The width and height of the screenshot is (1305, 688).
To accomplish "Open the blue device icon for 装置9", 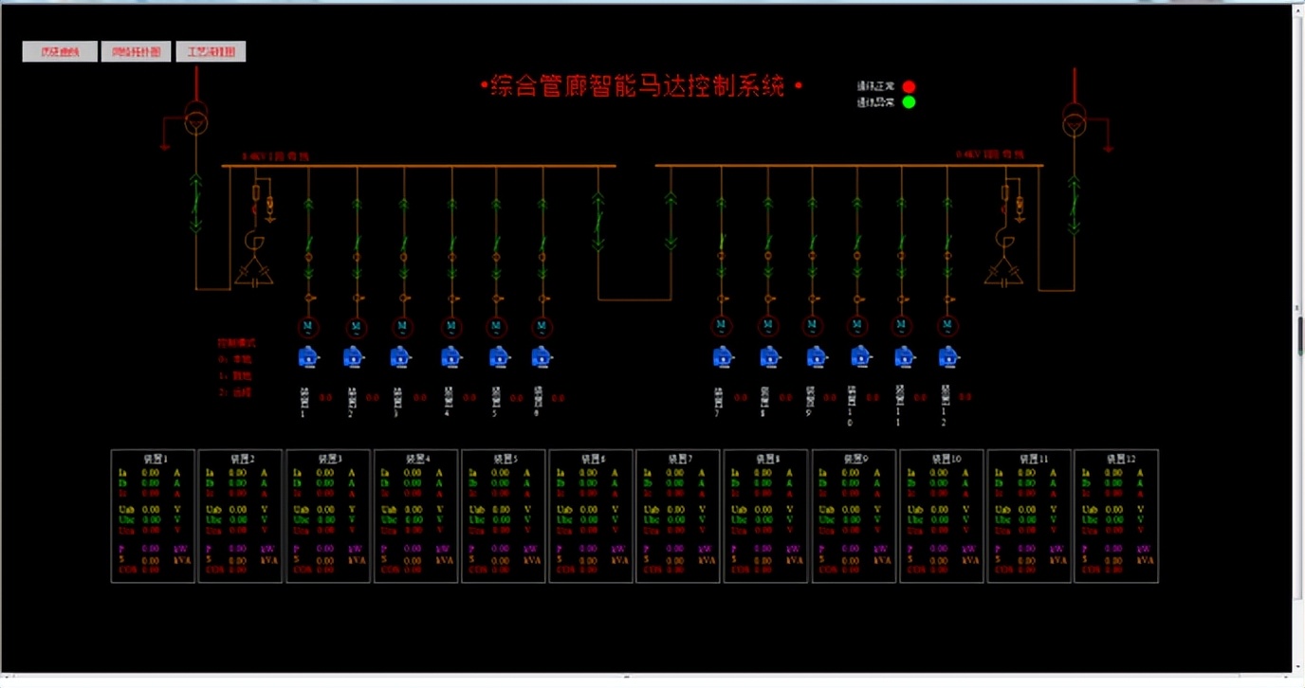I will [x=817, y=357].
